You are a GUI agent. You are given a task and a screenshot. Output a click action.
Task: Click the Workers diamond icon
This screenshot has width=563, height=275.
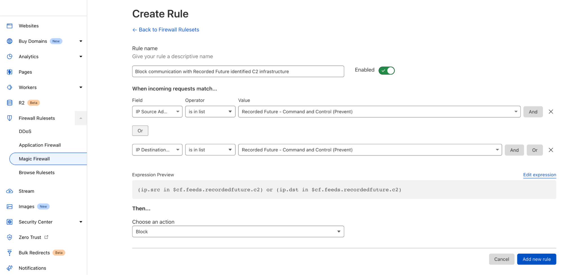(x=10, y=87)
